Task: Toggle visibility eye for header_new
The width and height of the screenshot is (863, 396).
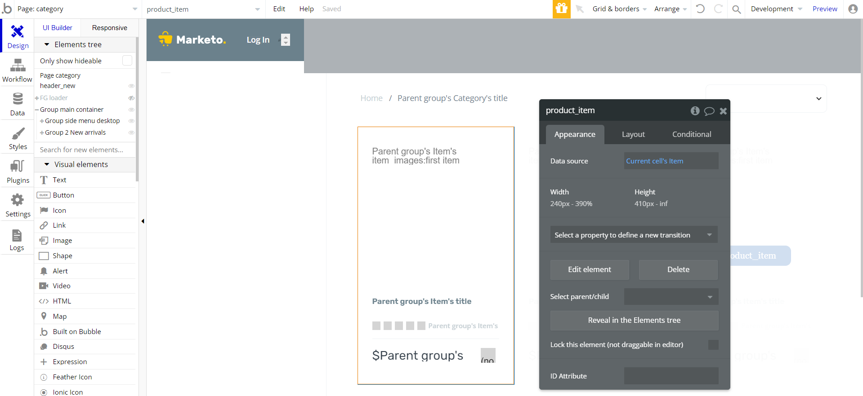Action: pyautogui.click(x=131, y=86)
